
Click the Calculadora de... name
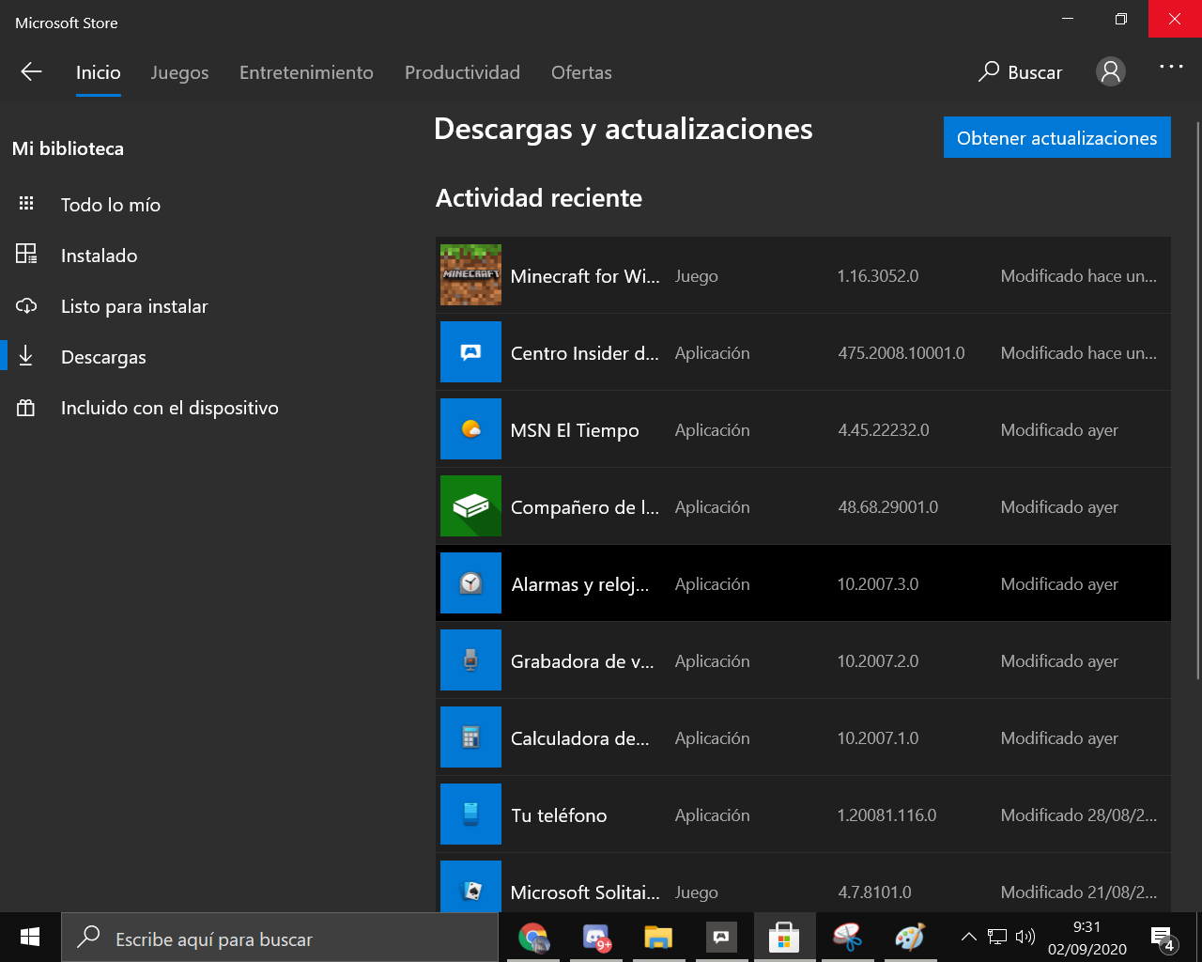(x=580, y=738)
